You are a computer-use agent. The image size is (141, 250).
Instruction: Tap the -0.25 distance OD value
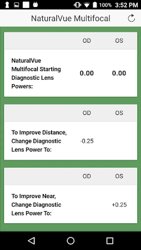[87, 141]
